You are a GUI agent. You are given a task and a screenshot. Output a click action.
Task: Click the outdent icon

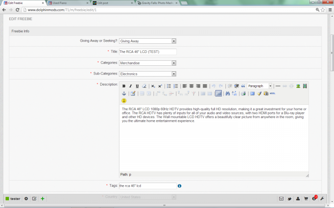(230, 86)
